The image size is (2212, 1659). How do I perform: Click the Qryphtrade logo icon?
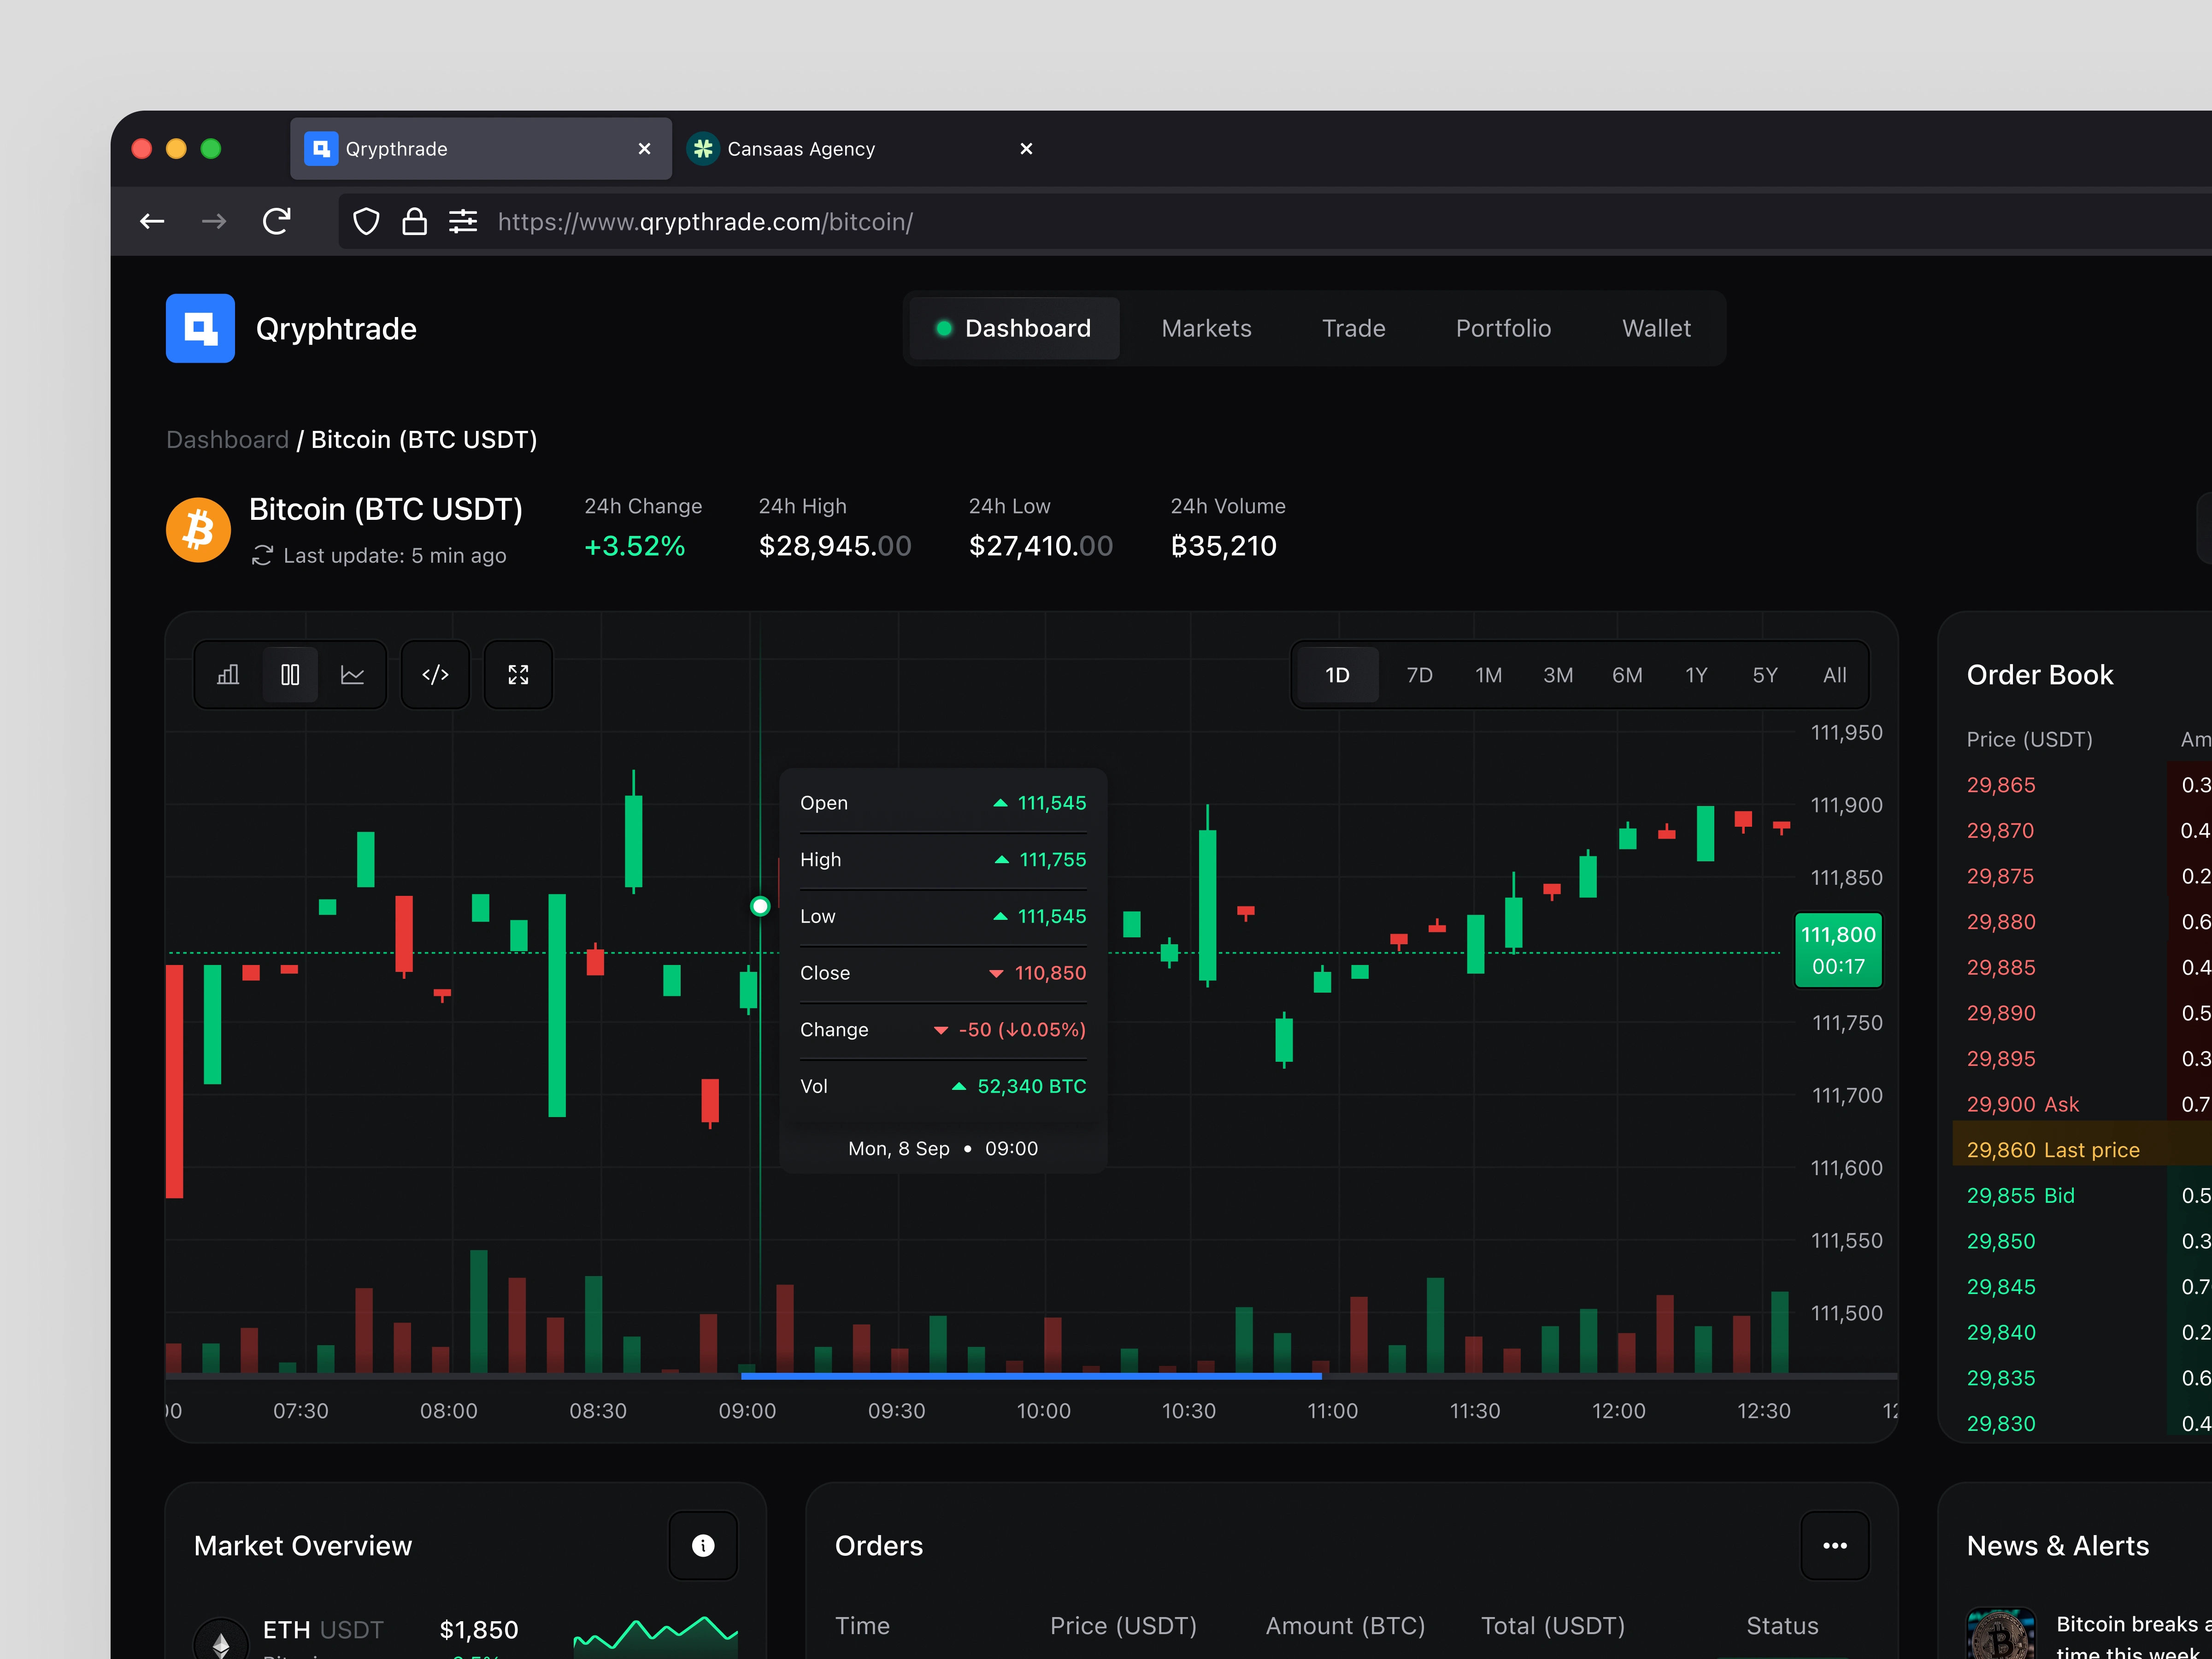click(x=200, y=328)
